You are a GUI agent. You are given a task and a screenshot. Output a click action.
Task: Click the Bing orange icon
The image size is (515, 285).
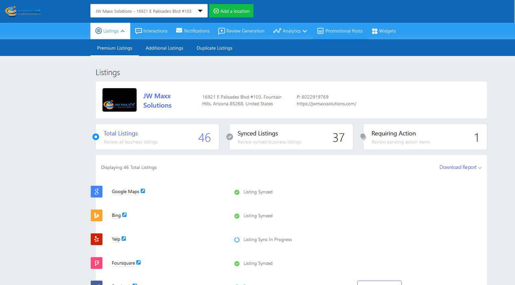click(x=96, y=216)
